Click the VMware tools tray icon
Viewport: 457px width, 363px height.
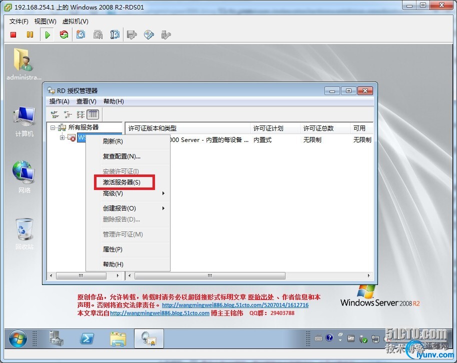[x=351, y=338]
